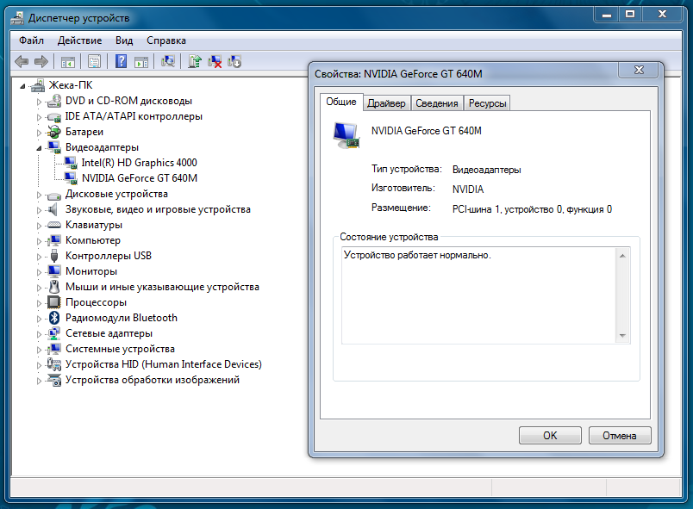
Task: Select the Компьютер tree item
Action: click(x=93, y=240)
